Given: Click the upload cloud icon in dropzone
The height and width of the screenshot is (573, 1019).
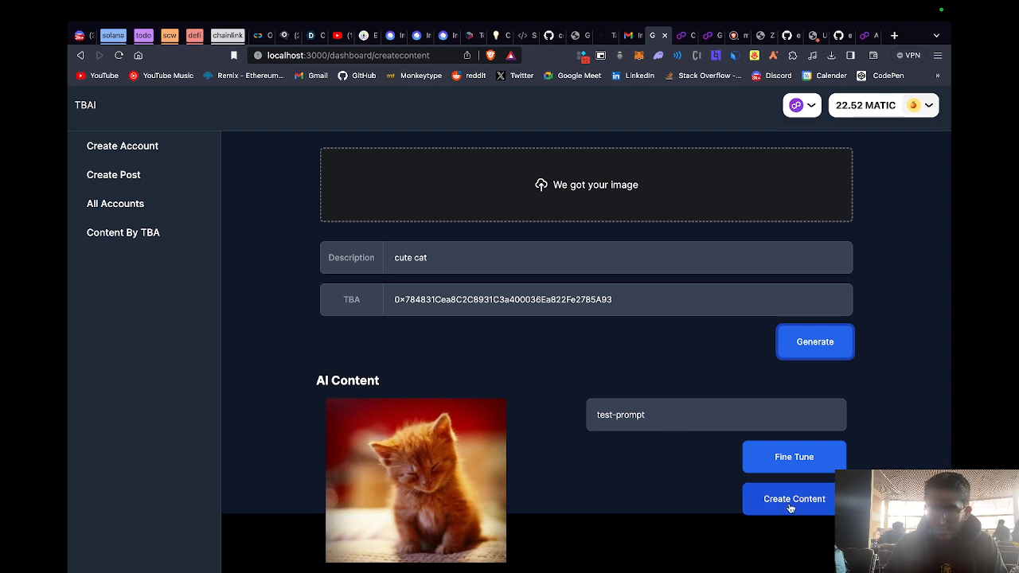Looking at the screenshot, I should coord(541,185).
